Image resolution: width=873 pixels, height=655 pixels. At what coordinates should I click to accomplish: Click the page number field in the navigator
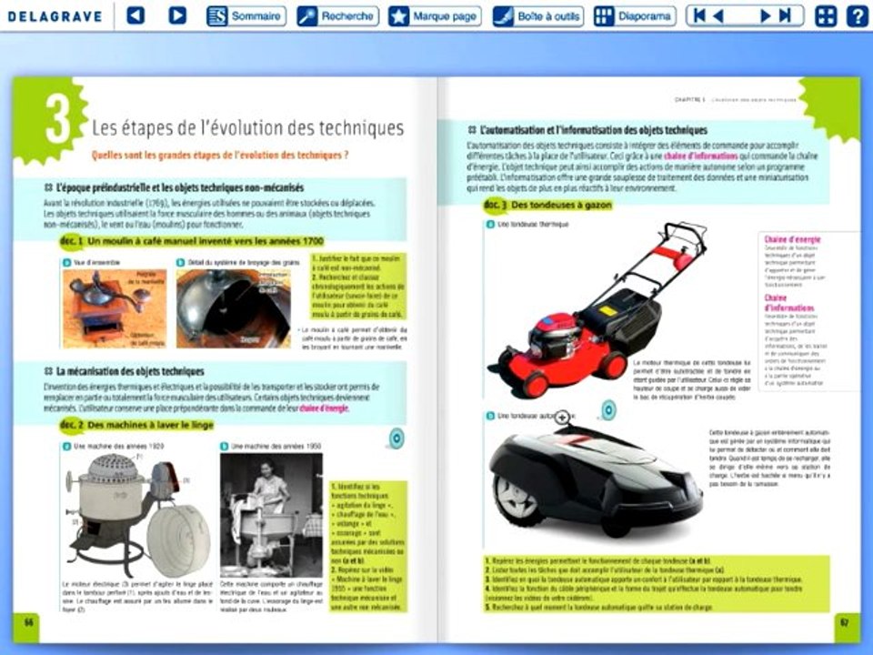pyautogui.click(x=742, y=16)
